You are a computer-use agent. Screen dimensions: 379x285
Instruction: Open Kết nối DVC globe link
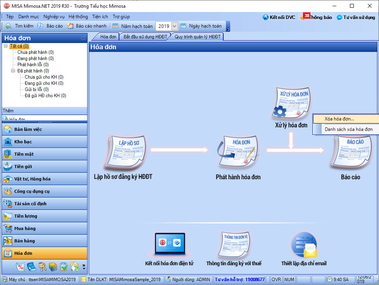coord(279,17)
